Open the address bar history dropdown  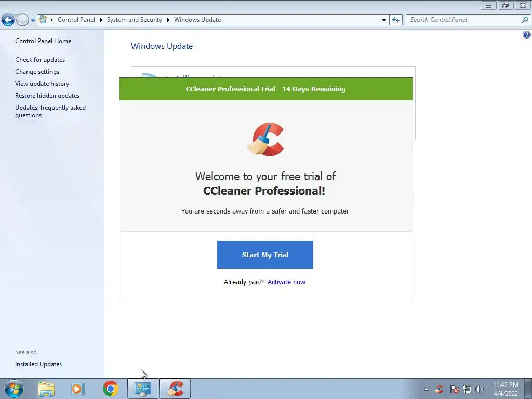click(384, 20)
